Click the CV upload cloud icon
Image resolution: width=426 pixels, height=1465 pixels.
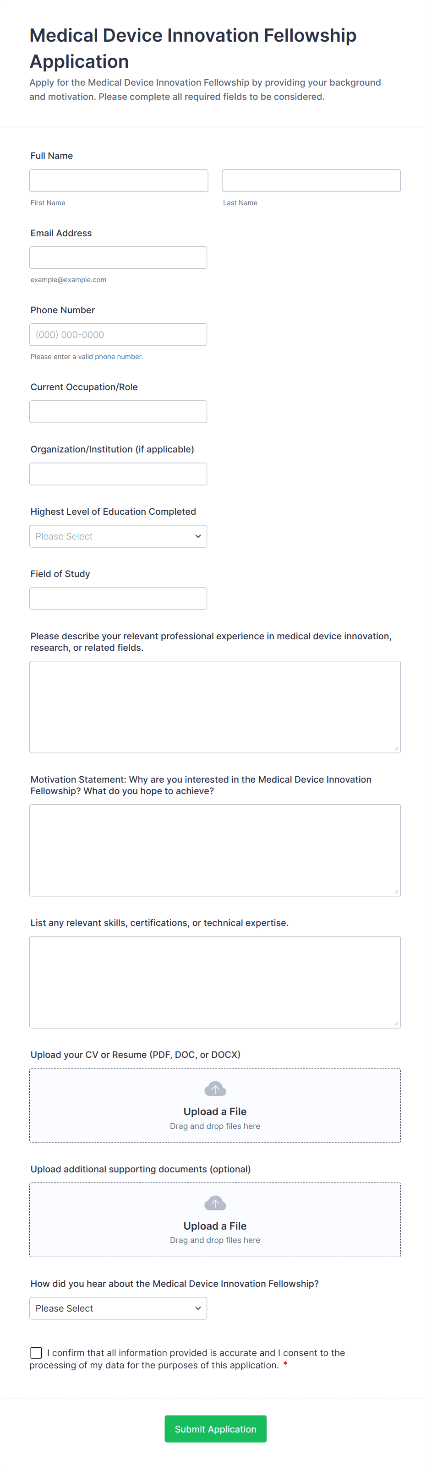pyautogui.click(x=215, y=1089)
